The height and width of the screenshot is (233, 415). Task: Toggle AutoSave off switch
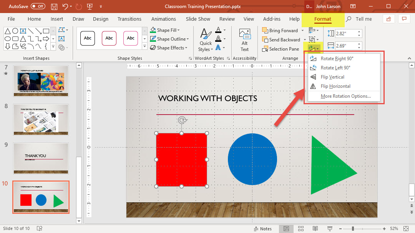(x=38, y=7)
